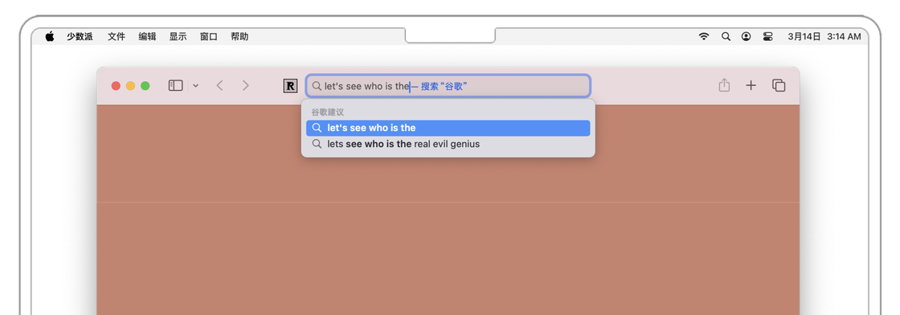Open the 文件 menu
This screenshot has height=315, width=900.
117,37
